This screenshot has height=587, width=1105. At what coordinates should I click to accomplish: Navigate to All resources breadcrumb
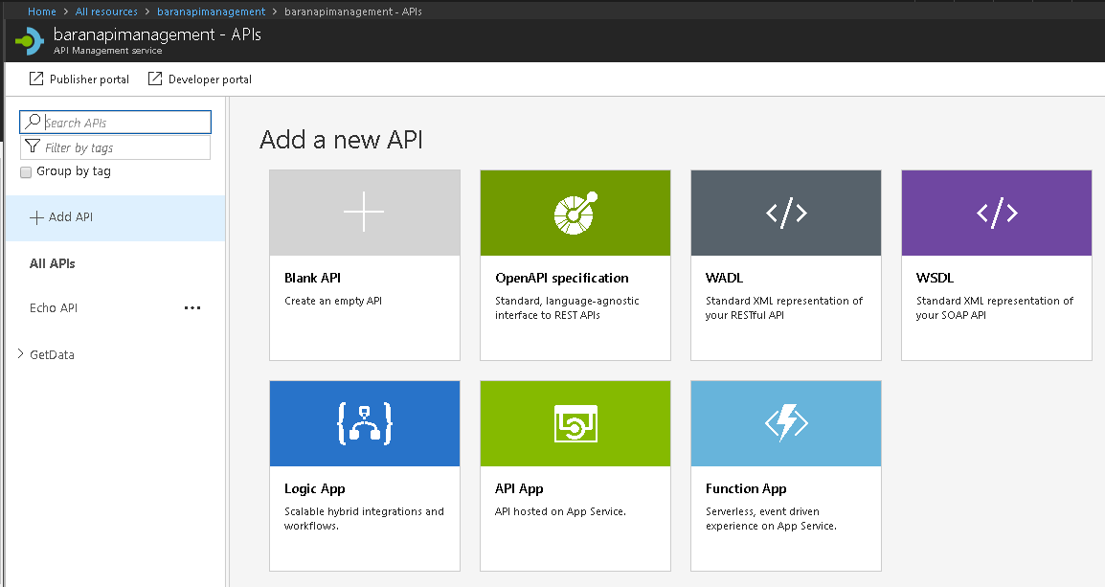pos(106,11)
